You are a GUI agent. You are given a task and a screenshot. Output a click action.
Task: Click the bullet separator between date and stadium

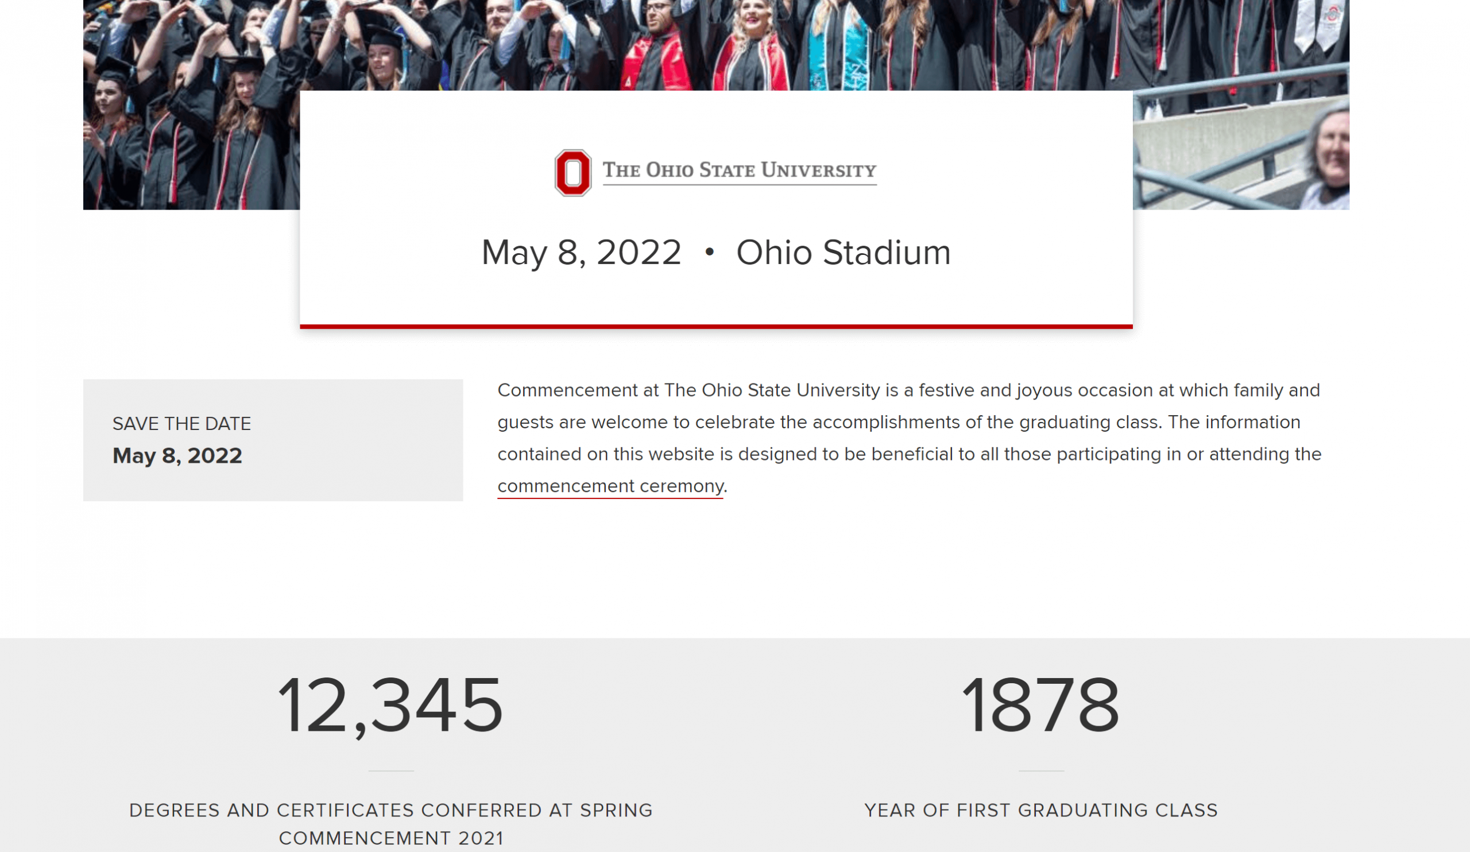pyautogui.click(x=709, y=252)
